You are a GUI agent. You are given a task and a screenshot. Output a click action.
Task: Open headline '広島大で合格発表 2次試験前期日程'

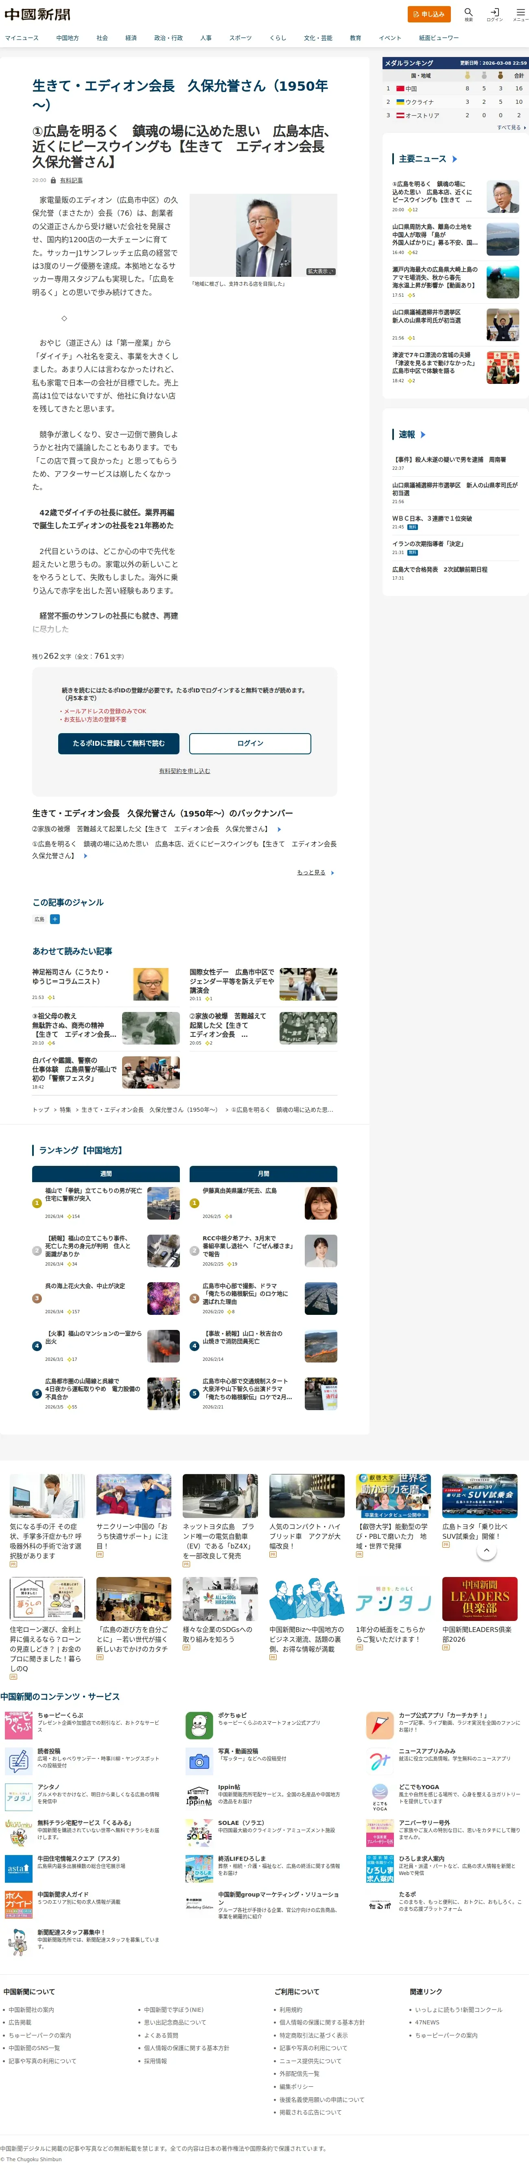(x=439, y=569)
